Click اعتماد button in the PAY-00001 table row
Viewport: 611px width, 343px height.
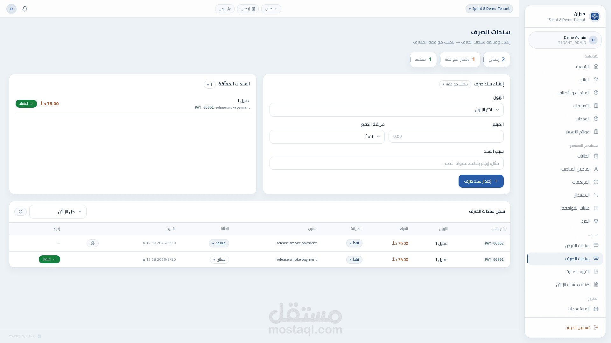[x=49, y=259]
